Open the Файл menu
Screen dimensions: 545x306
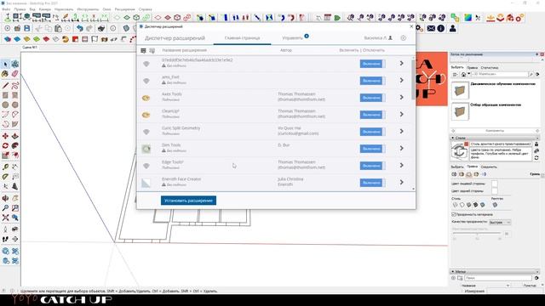(x=6, y=9)
